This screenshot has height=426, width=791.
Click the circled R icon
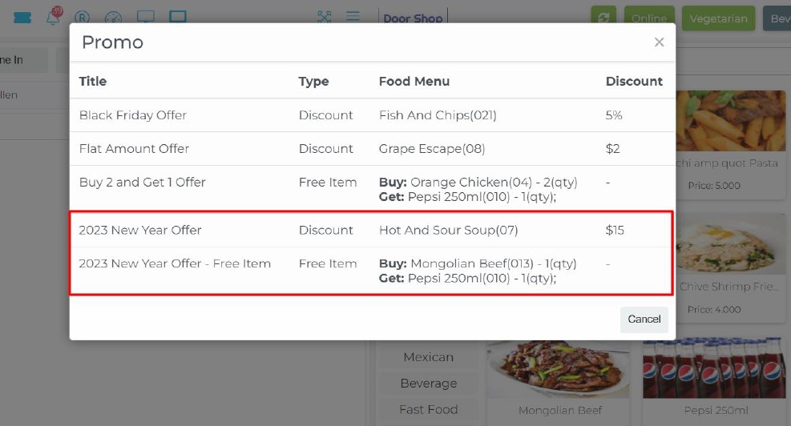[82, 17]
